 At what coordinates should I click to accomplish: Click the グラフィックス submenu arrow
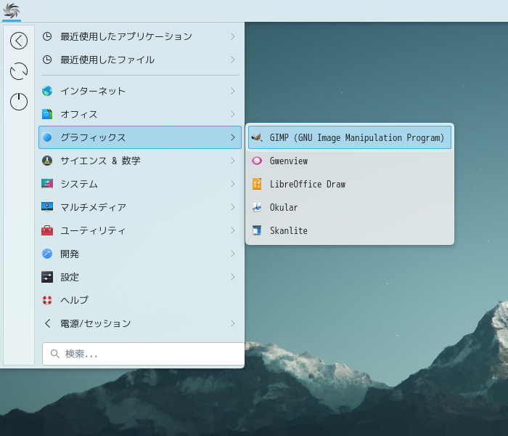[x=233, y=137]
